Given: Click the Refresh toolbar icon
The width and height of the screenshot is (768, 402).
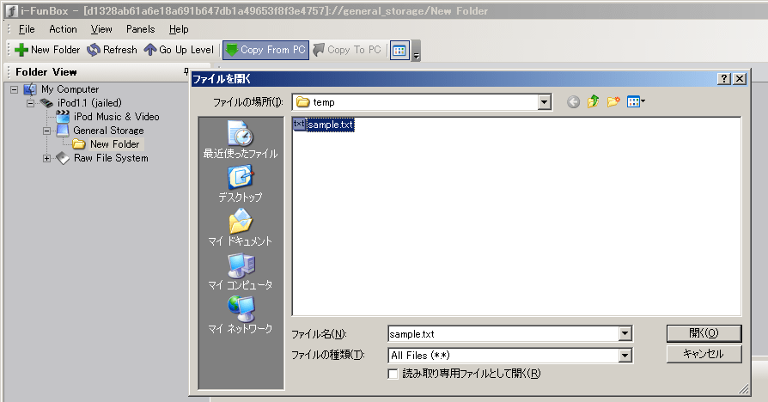Looking at the screenshot, I should click(94, 50).
